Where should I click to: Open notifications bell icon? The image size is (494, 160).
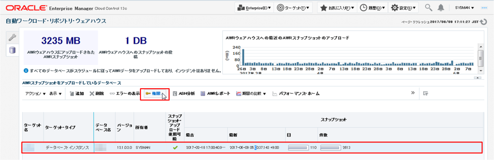[x=441, y=8]
